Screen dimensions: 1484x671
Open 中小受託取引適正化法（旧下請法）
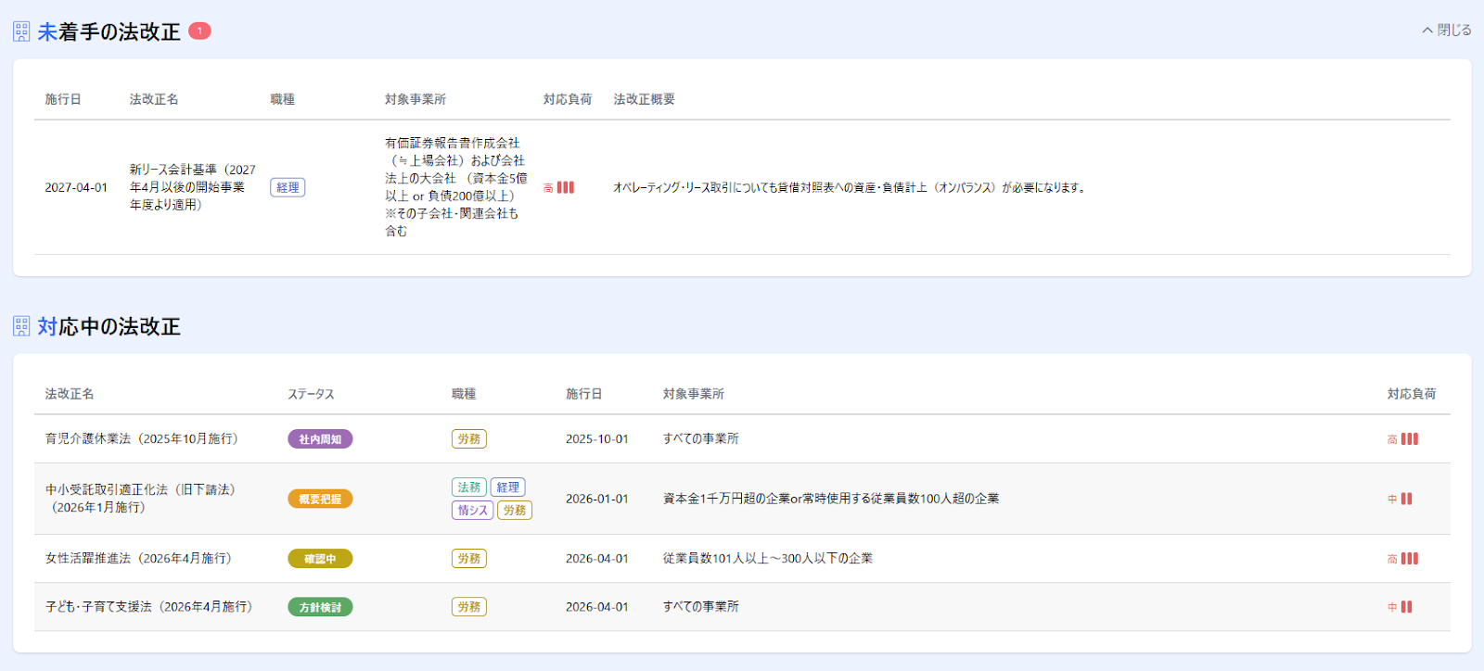[140, 499]
